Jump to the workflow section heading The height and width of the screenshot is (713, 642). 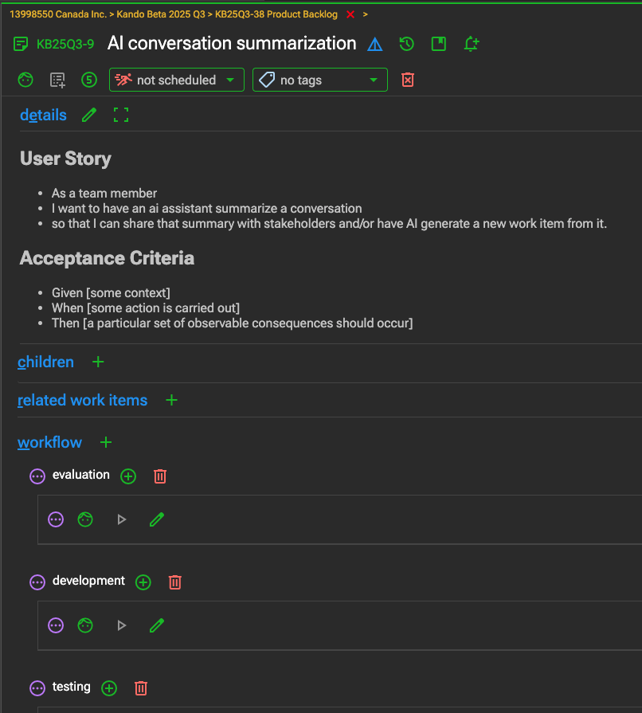point(49,442)
